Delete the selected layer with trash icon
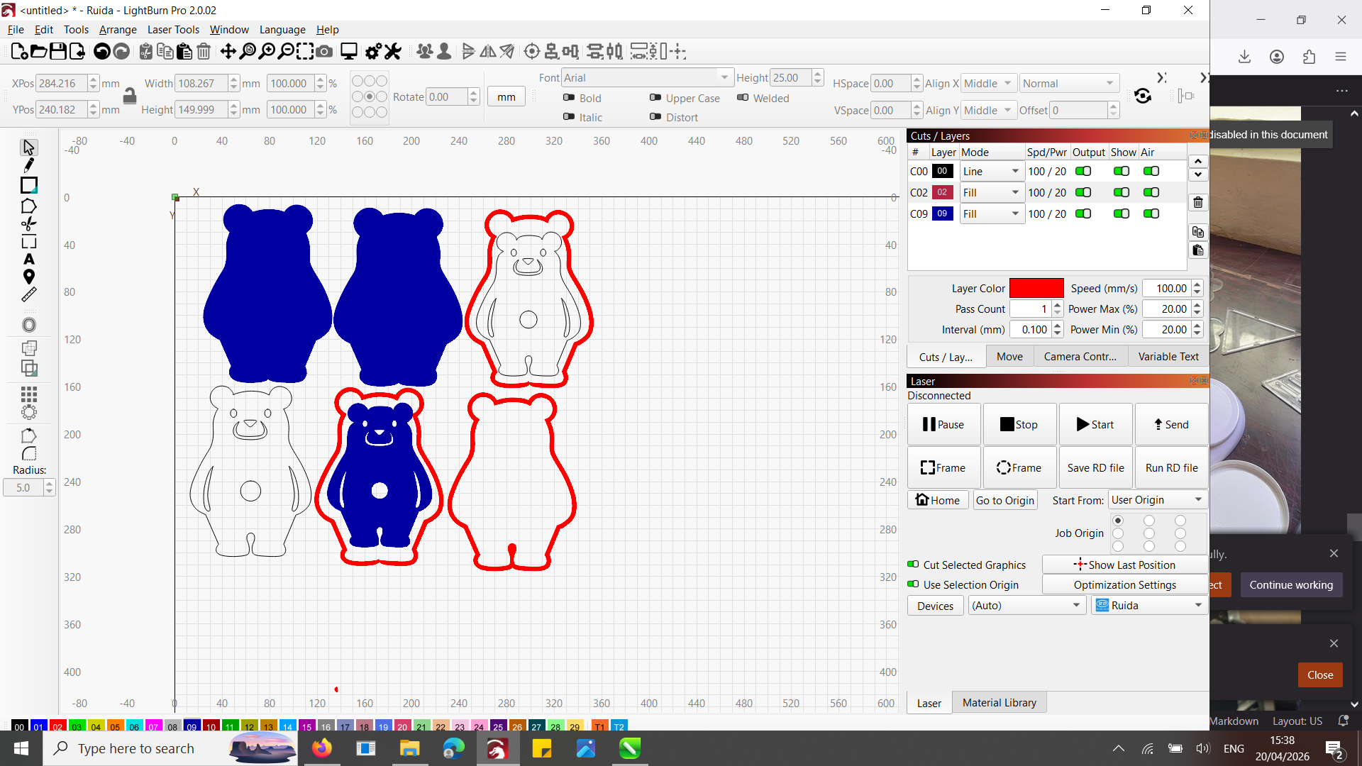This screenshot has height=766, width=1362. [1198, 203]
